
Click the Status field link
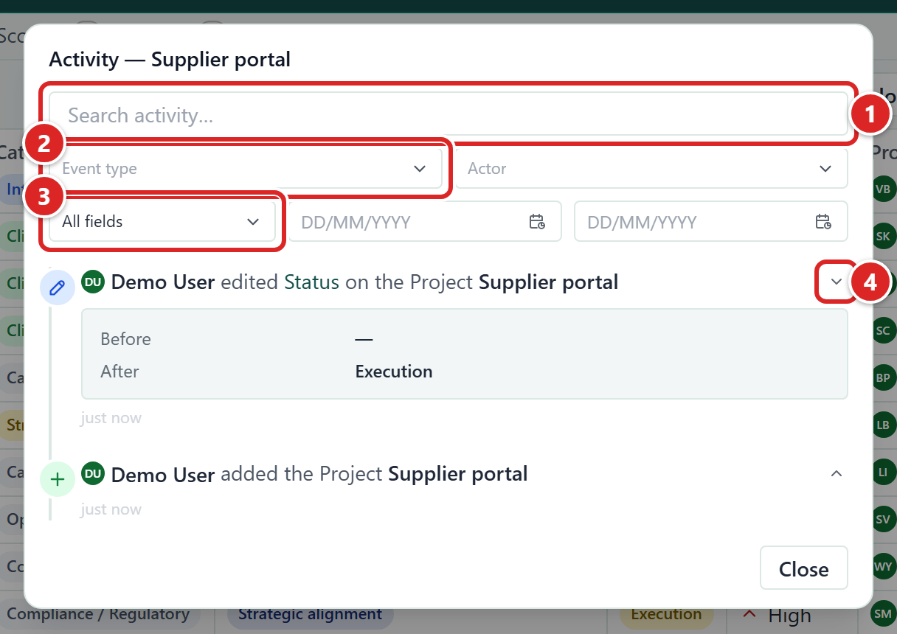tap(312, 282)
